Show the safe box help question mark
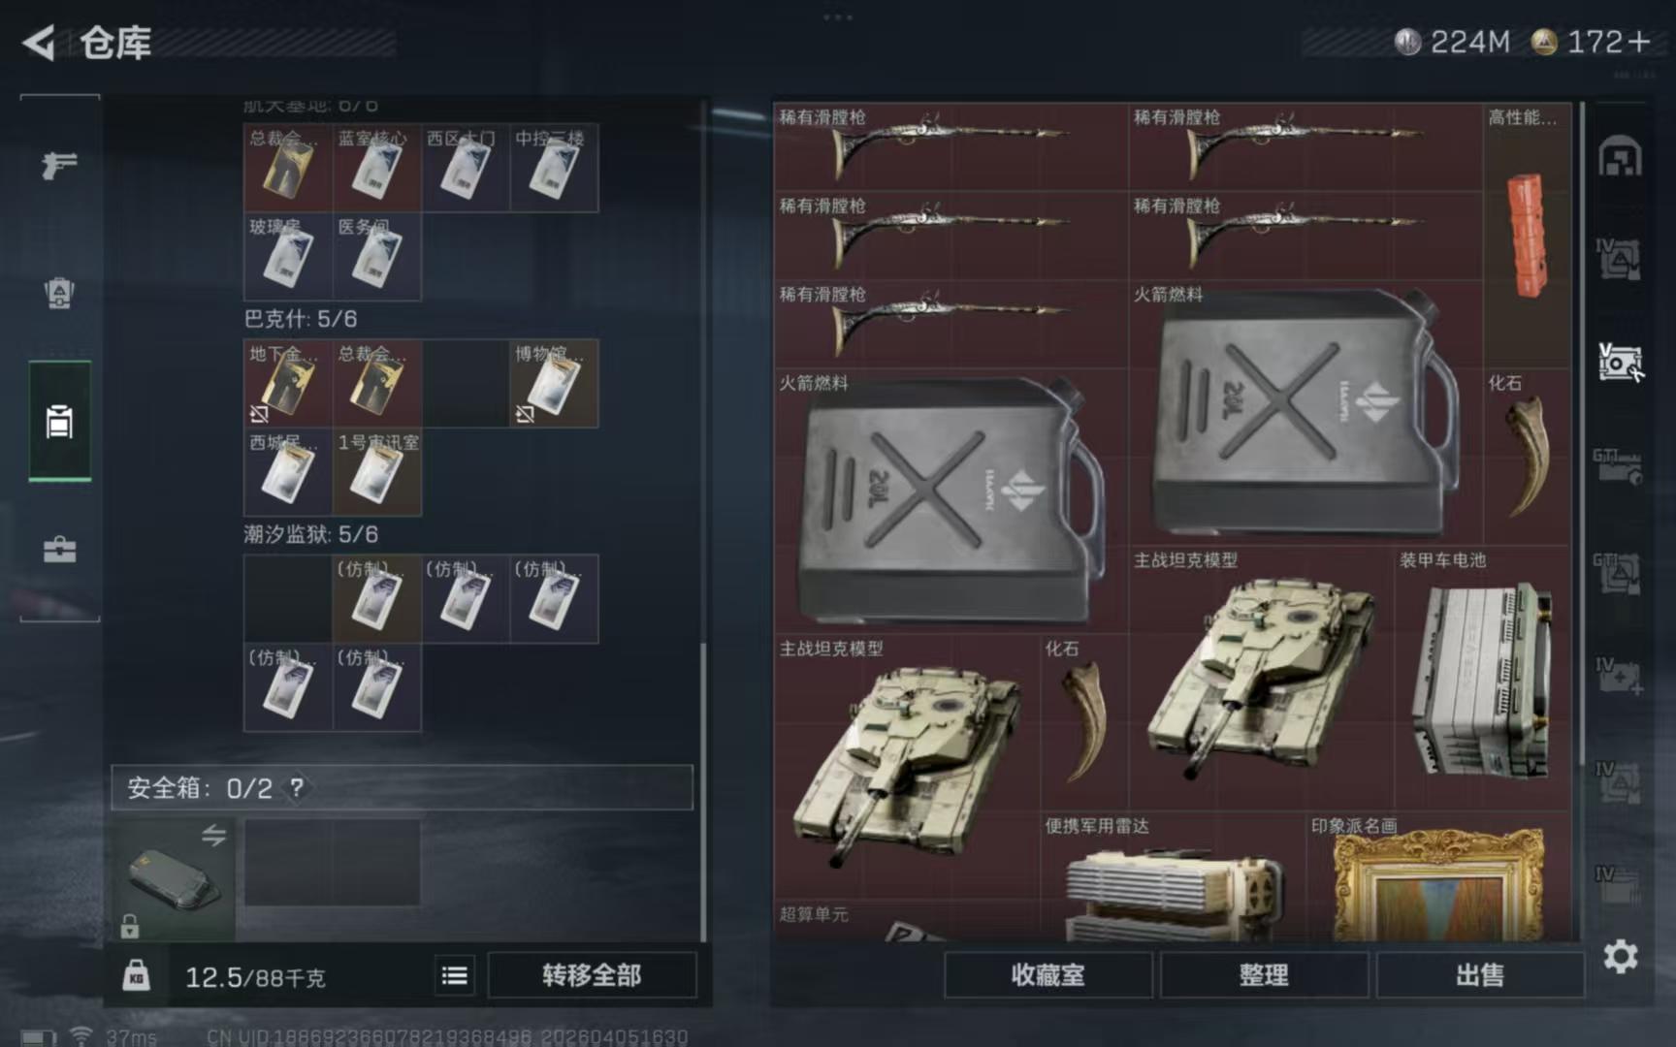The image size is (1676, 1047). [297, 787]
